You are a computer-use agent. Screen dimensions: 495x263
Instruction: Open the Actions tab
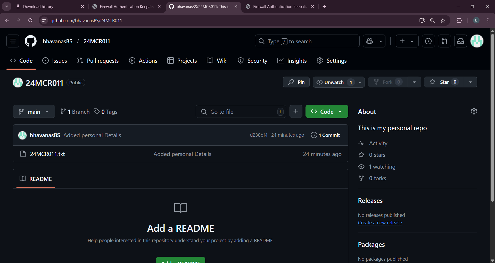click(143, 61)
